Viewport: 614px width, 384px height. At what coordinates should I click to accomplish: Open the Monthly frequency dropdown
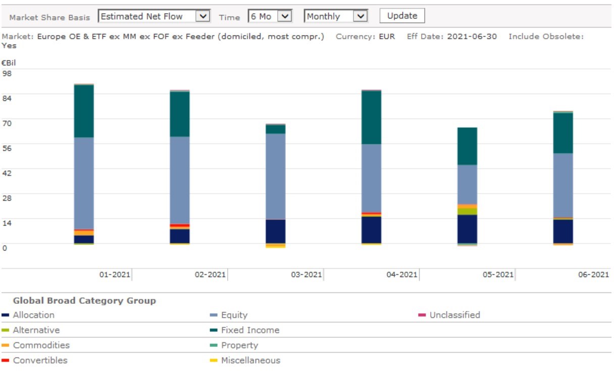pyautogui.click(x=335, y=17)
